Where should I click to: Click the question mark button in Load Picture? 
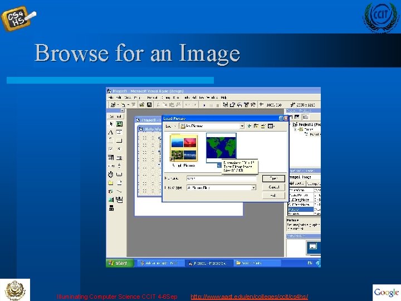(x=281, y=118)
